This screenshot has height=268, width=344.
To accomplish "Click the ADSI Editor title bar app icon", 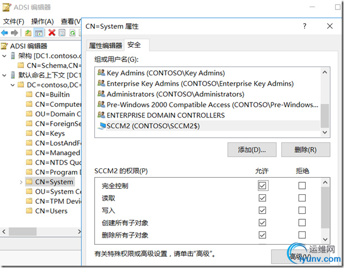I will coord(6,7).
